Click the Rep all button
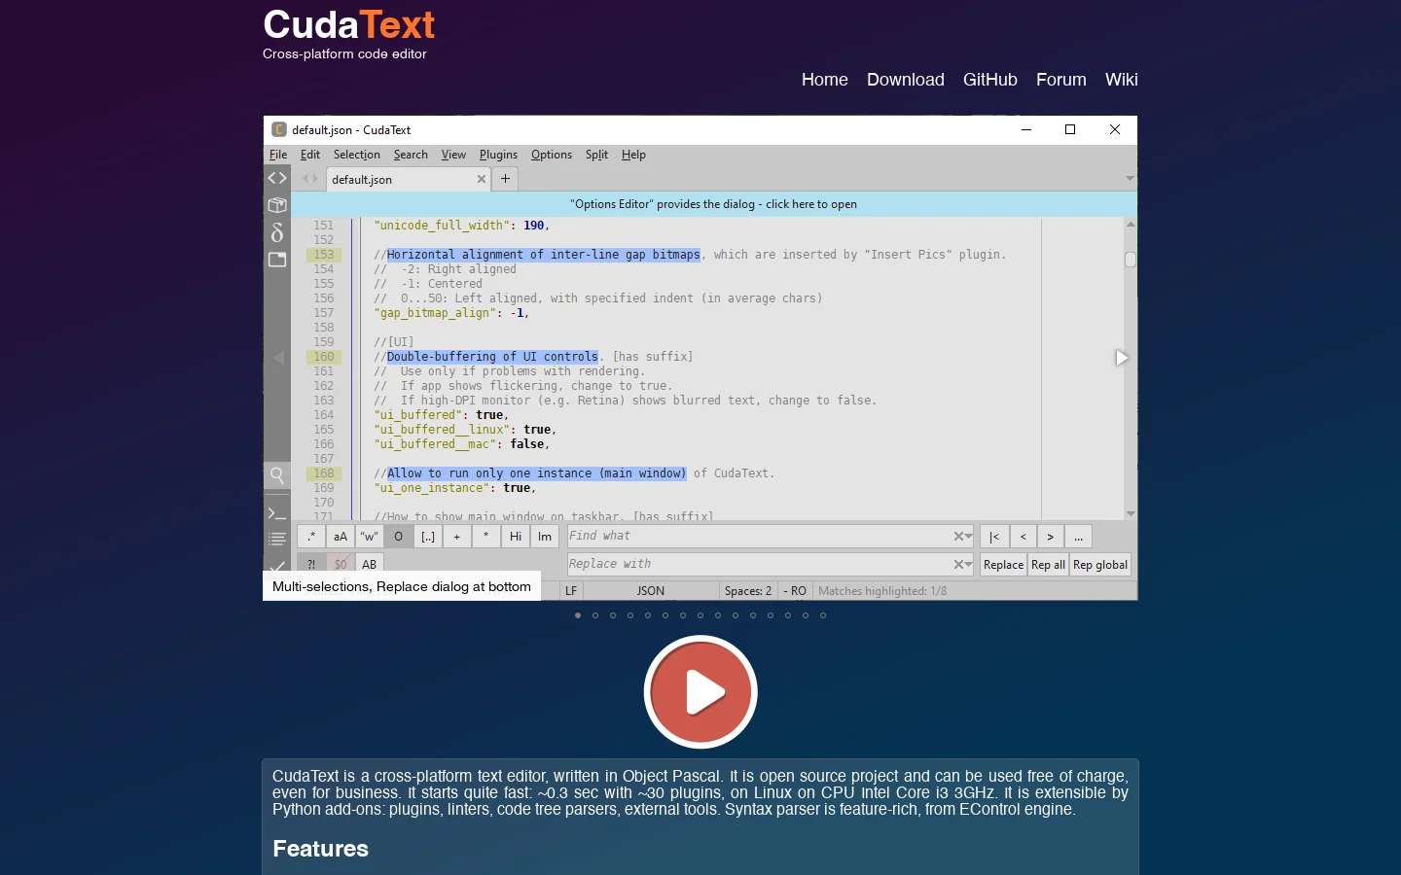This screenshot has width=1401, height=875. pyautogui.click(x=1048, y=565)
